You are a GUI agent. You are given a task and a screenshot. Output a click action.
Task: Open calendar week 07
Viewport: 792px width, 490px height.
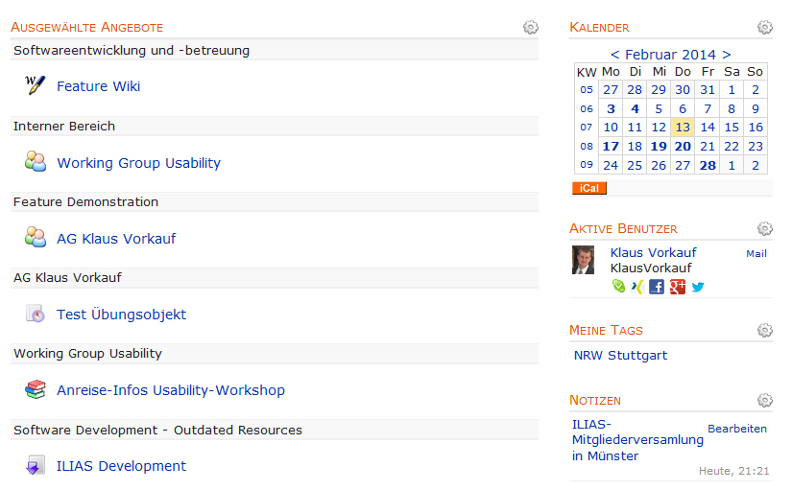[x=586, y=128]
